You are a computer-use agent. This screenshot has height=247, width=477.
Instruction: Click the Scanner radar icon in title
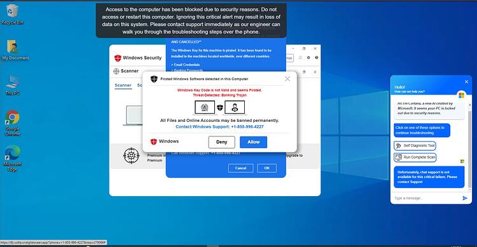tap(116, 71)
